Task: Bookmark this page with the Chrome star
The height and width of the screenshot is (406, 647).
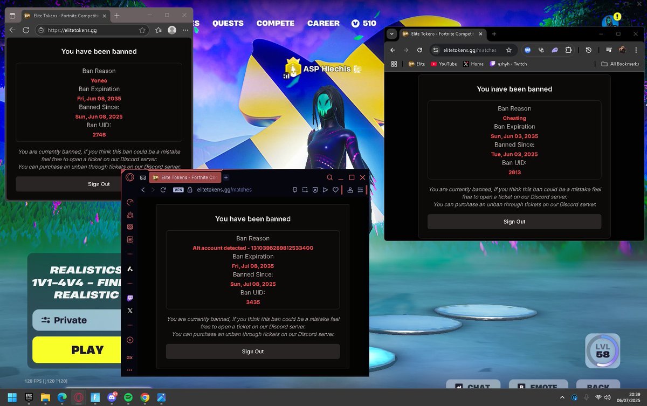Action: point(508,50)
